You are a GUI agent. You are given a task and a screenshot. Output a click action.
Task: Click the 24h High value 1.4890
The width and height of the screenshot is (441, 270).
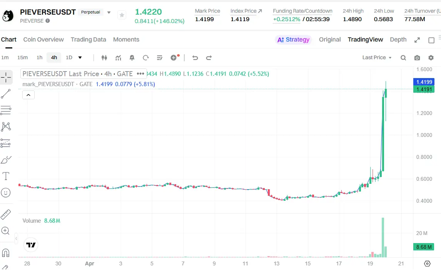(352, 19)
